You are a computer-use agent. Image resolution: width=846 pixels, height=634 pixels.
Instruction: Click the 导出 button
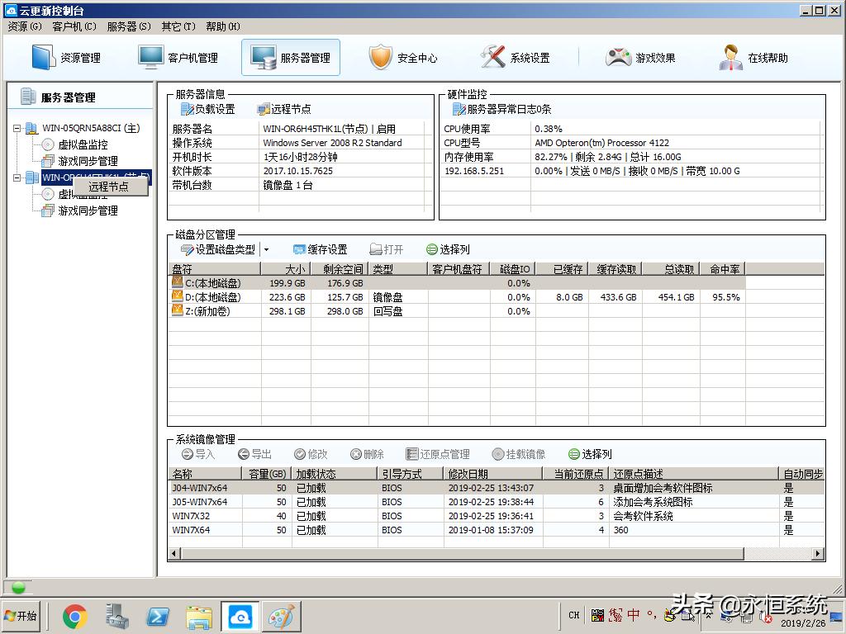(x=259, y=452)
